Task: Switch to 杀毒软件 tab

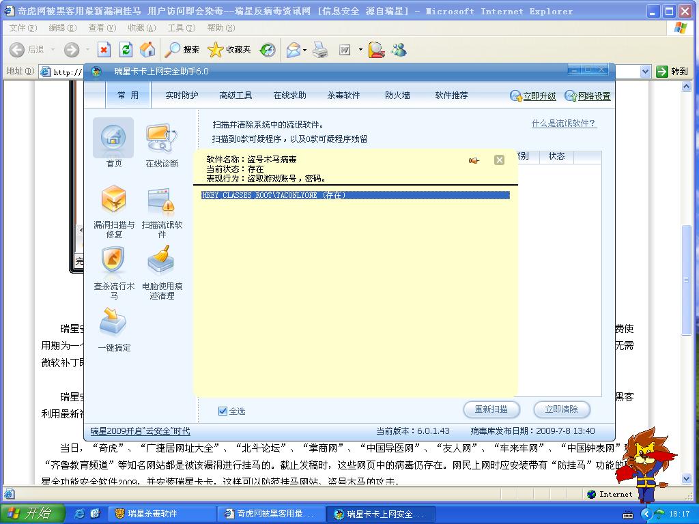Action: (344, 95)
